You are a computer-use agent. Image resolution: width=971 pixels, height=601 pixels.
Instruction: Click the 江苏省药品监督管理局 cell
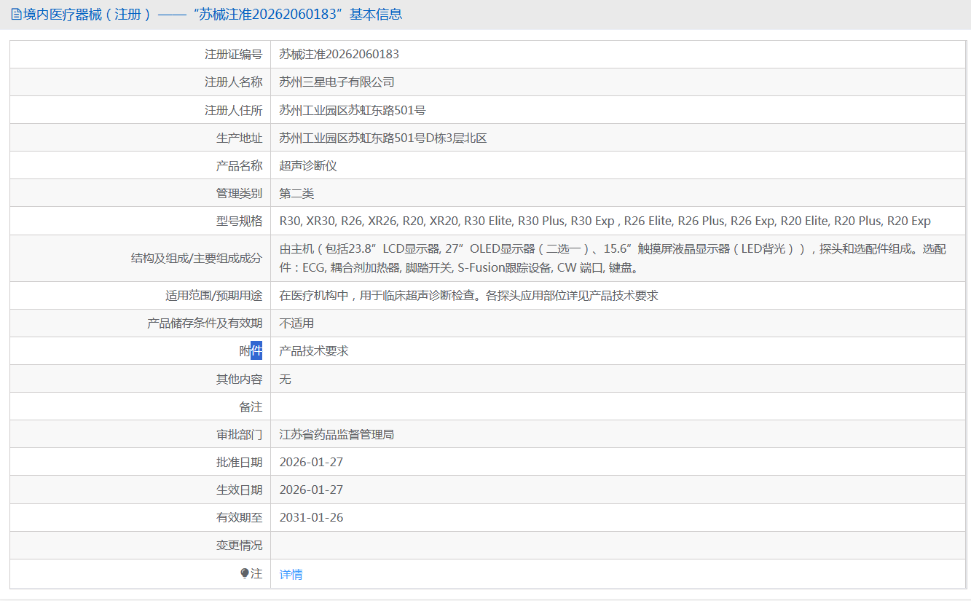[x=337, y=434]
